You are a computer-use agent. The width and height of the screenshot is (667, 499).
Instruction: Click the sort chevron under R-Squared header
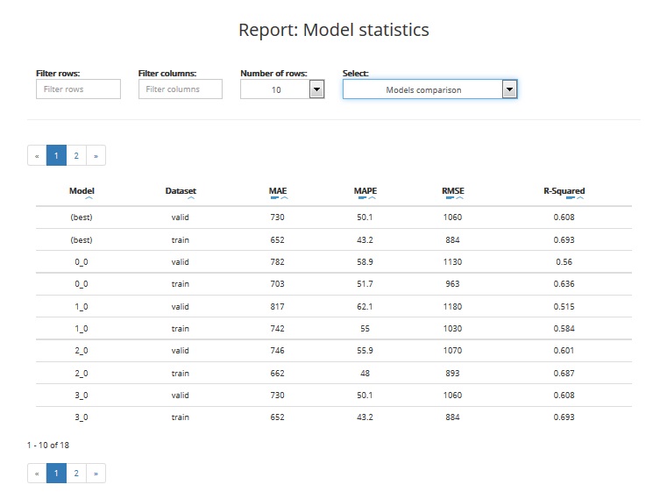[579, 200]
